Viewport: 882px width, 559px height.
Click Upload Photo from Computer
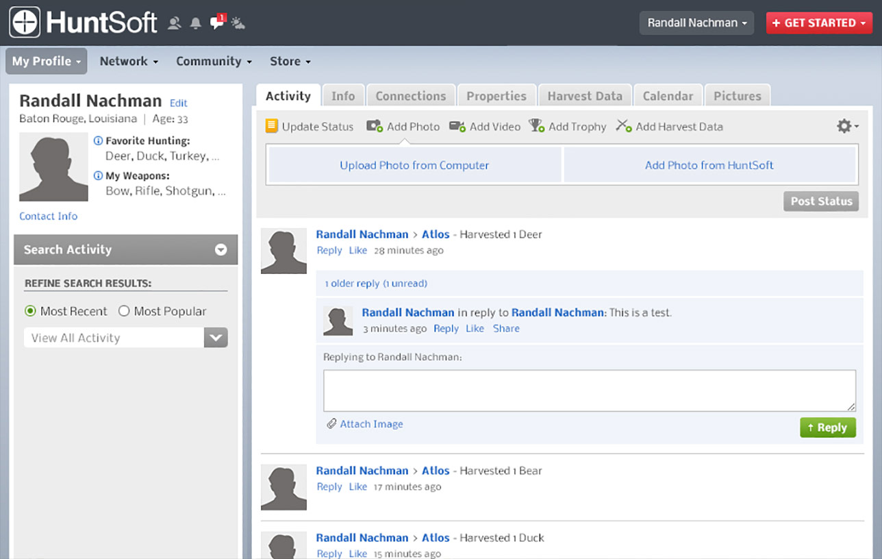click(x=414, y=165)
